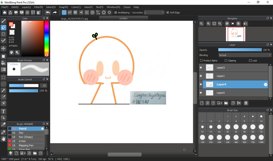Screen dimensions: 273x161
Task: Open the add-brush dropdown below brush list
Action: click(23, 153)
